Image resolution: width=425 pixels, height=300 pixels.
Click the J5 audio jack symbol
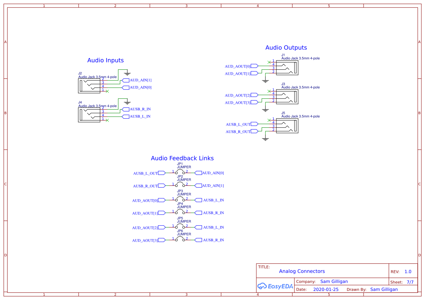coord(286,125)
